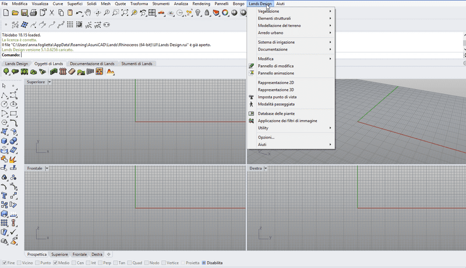466x268 pixels.
Task: Enable the Vicino osnap checkbox
Action: [x=19, y=263]
